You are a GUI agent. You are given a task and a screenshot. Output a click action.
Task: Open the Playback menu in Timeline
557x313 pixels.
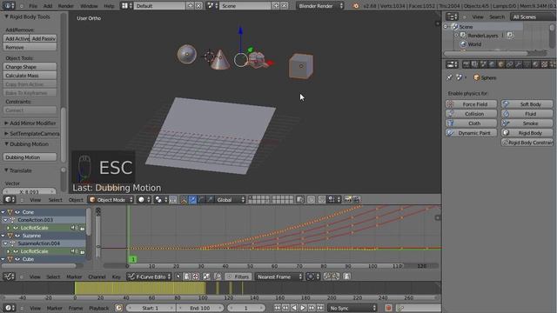coord(98,308)
